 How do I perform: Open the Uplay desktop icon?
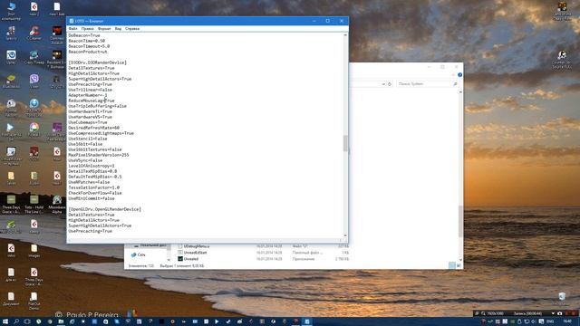tap(11, 57)
